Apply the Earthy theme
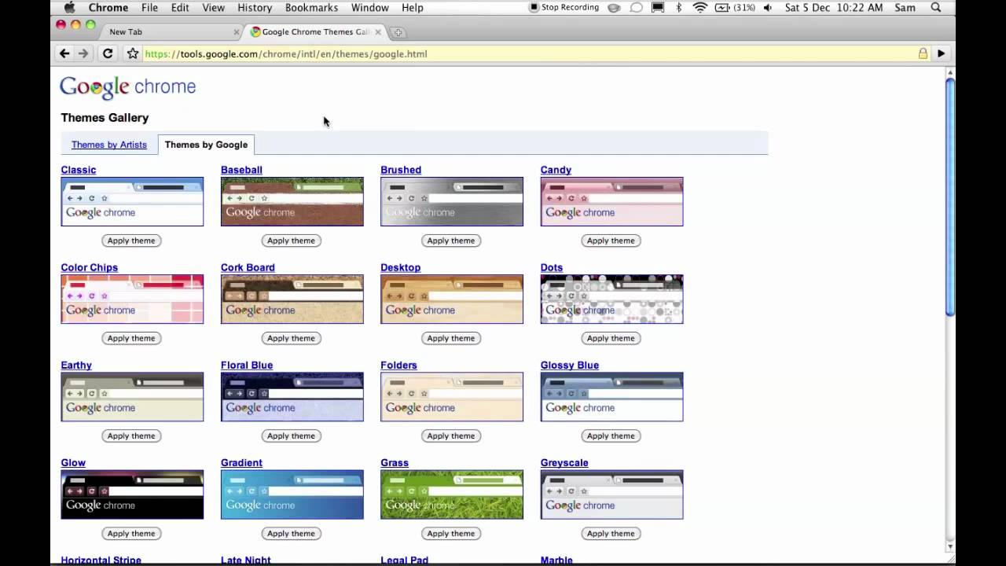Image resolution: width=1006 pixels, height=566 pixels. (x=131, y=436)
